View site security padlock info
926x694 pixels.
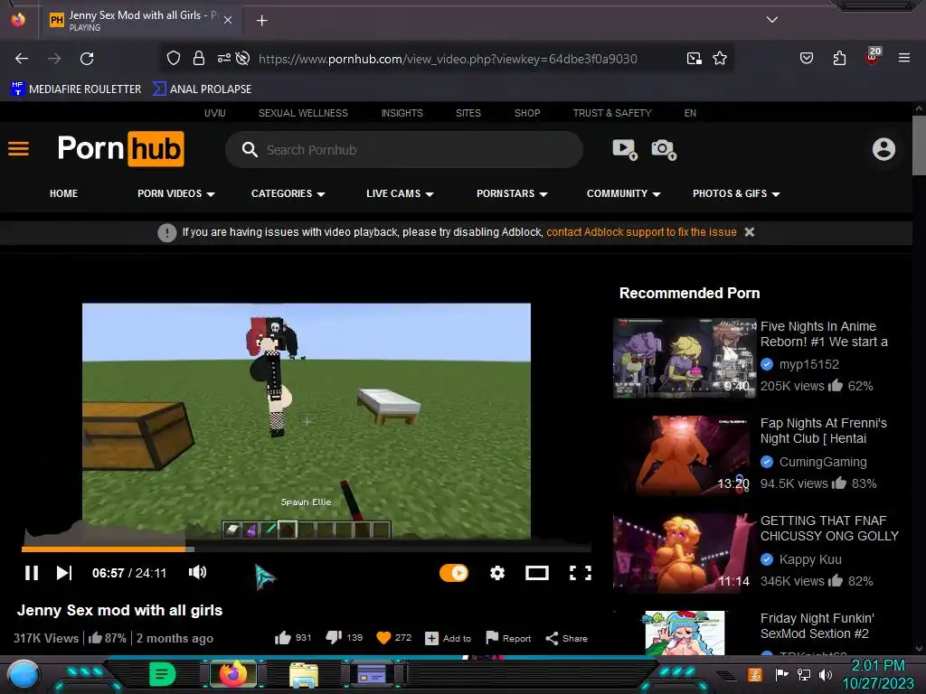199,58
